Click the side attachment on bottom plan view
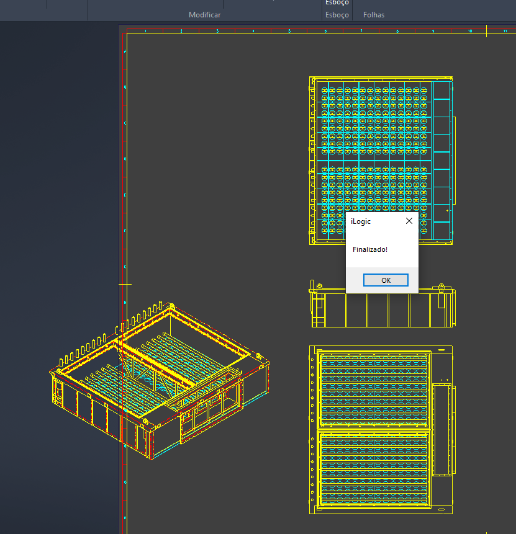 [443, 429]
